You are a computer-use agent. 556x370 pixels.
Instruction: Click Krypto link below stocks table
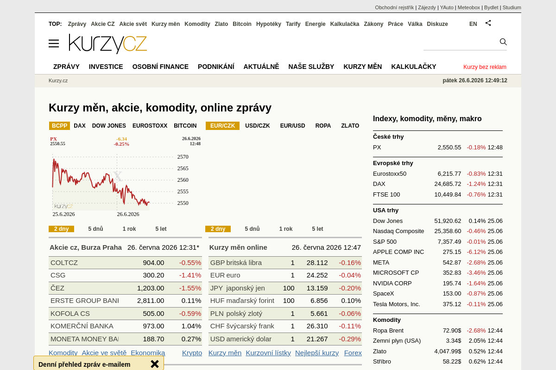pos(192,353)
